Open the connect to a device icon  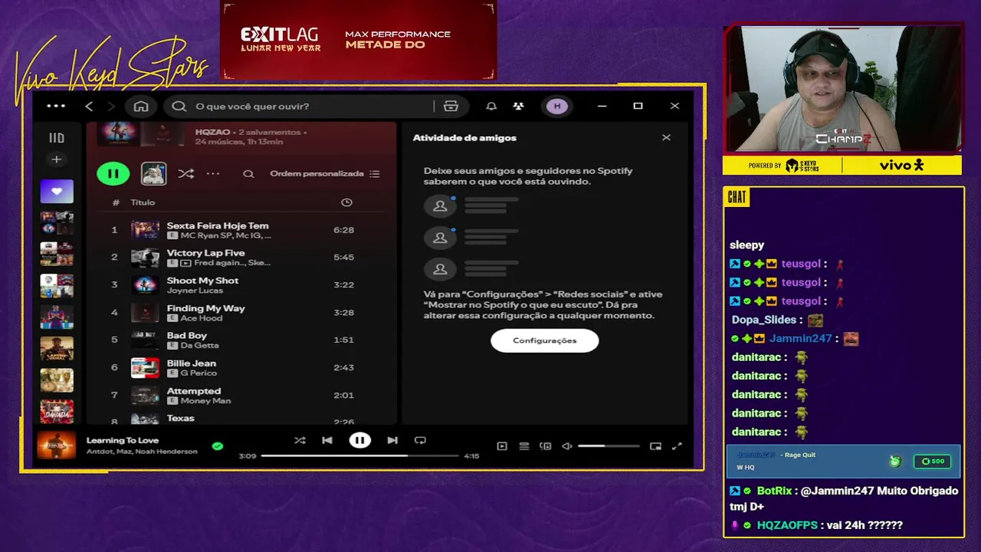(546, 445)
